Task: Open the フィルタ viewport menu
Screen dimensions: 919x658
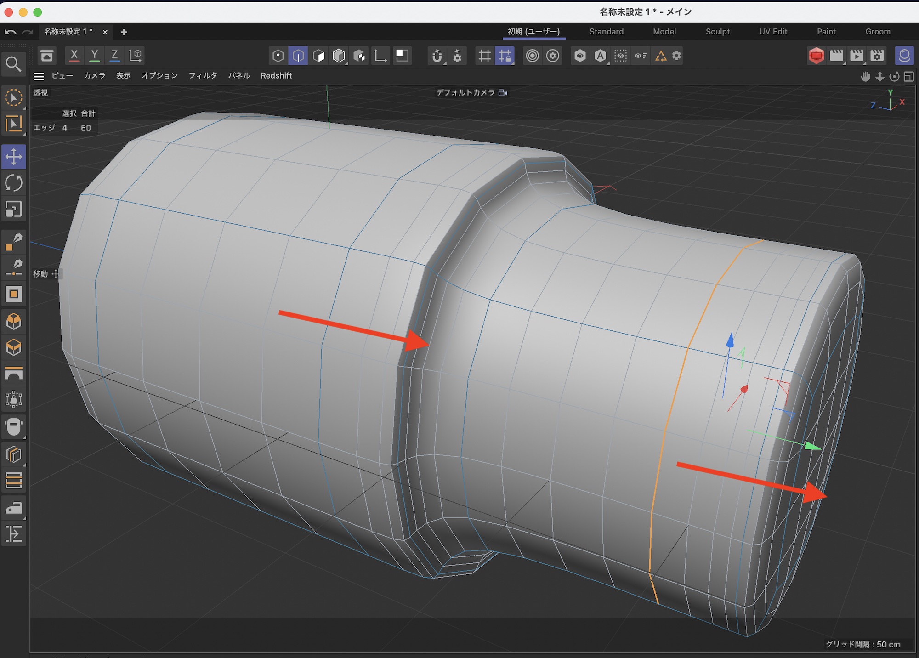Action: tap(203, 76)
